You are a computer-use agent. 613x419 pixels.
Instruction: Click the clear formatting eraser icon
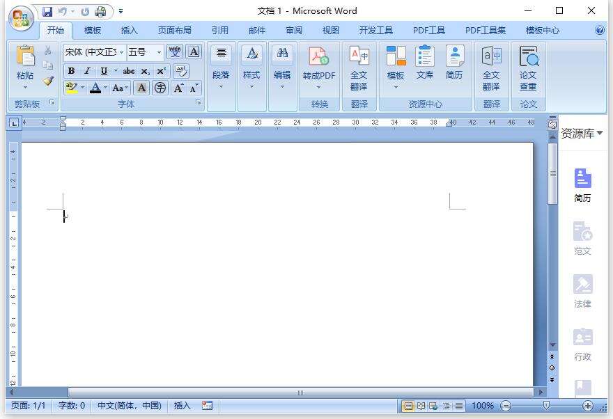[x=180, y=71]
